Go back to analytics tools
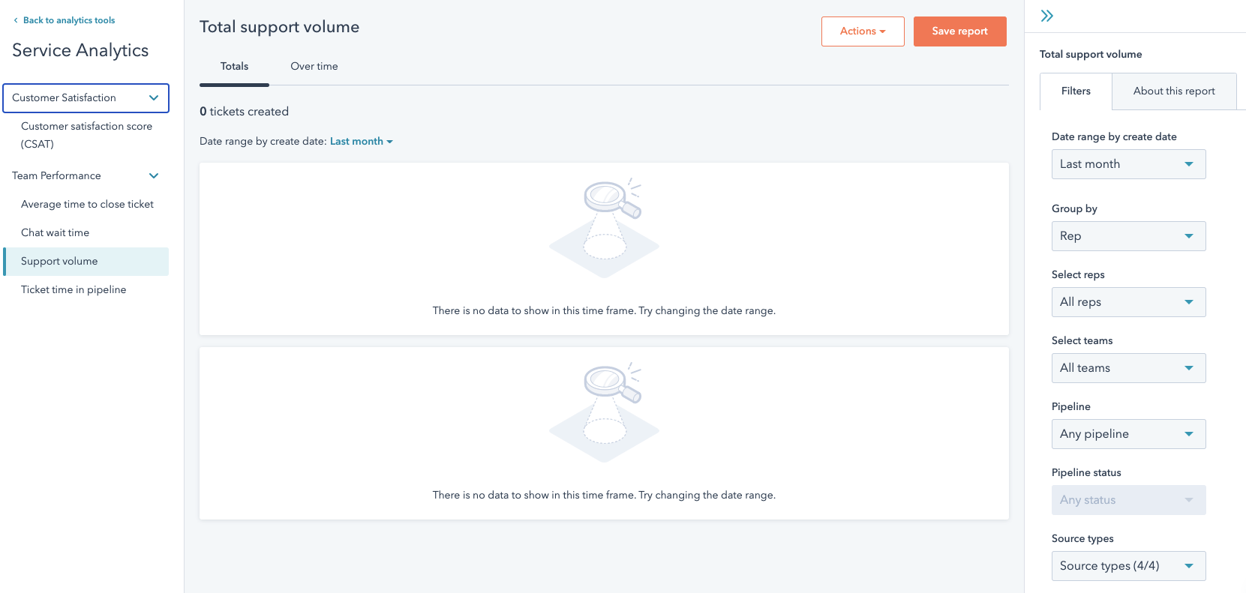This screenshot has height=593, width=1246. pos(69,20)
